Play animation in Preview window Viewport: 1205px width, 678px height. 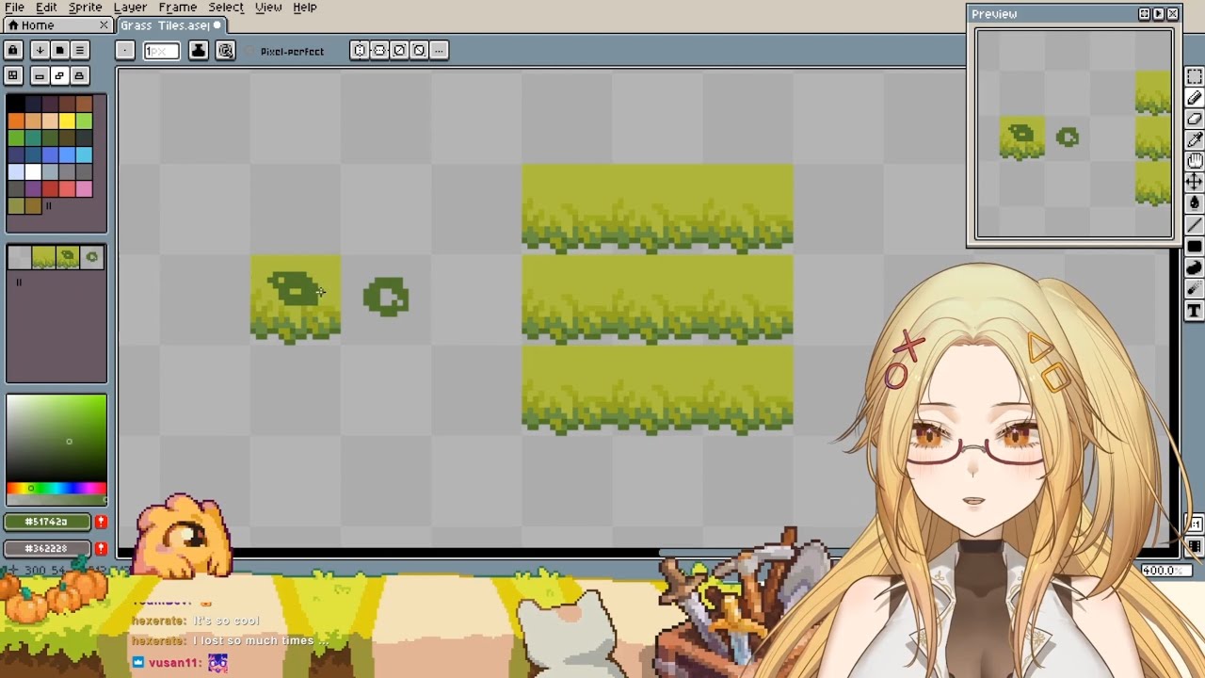tap(1158, 14)
